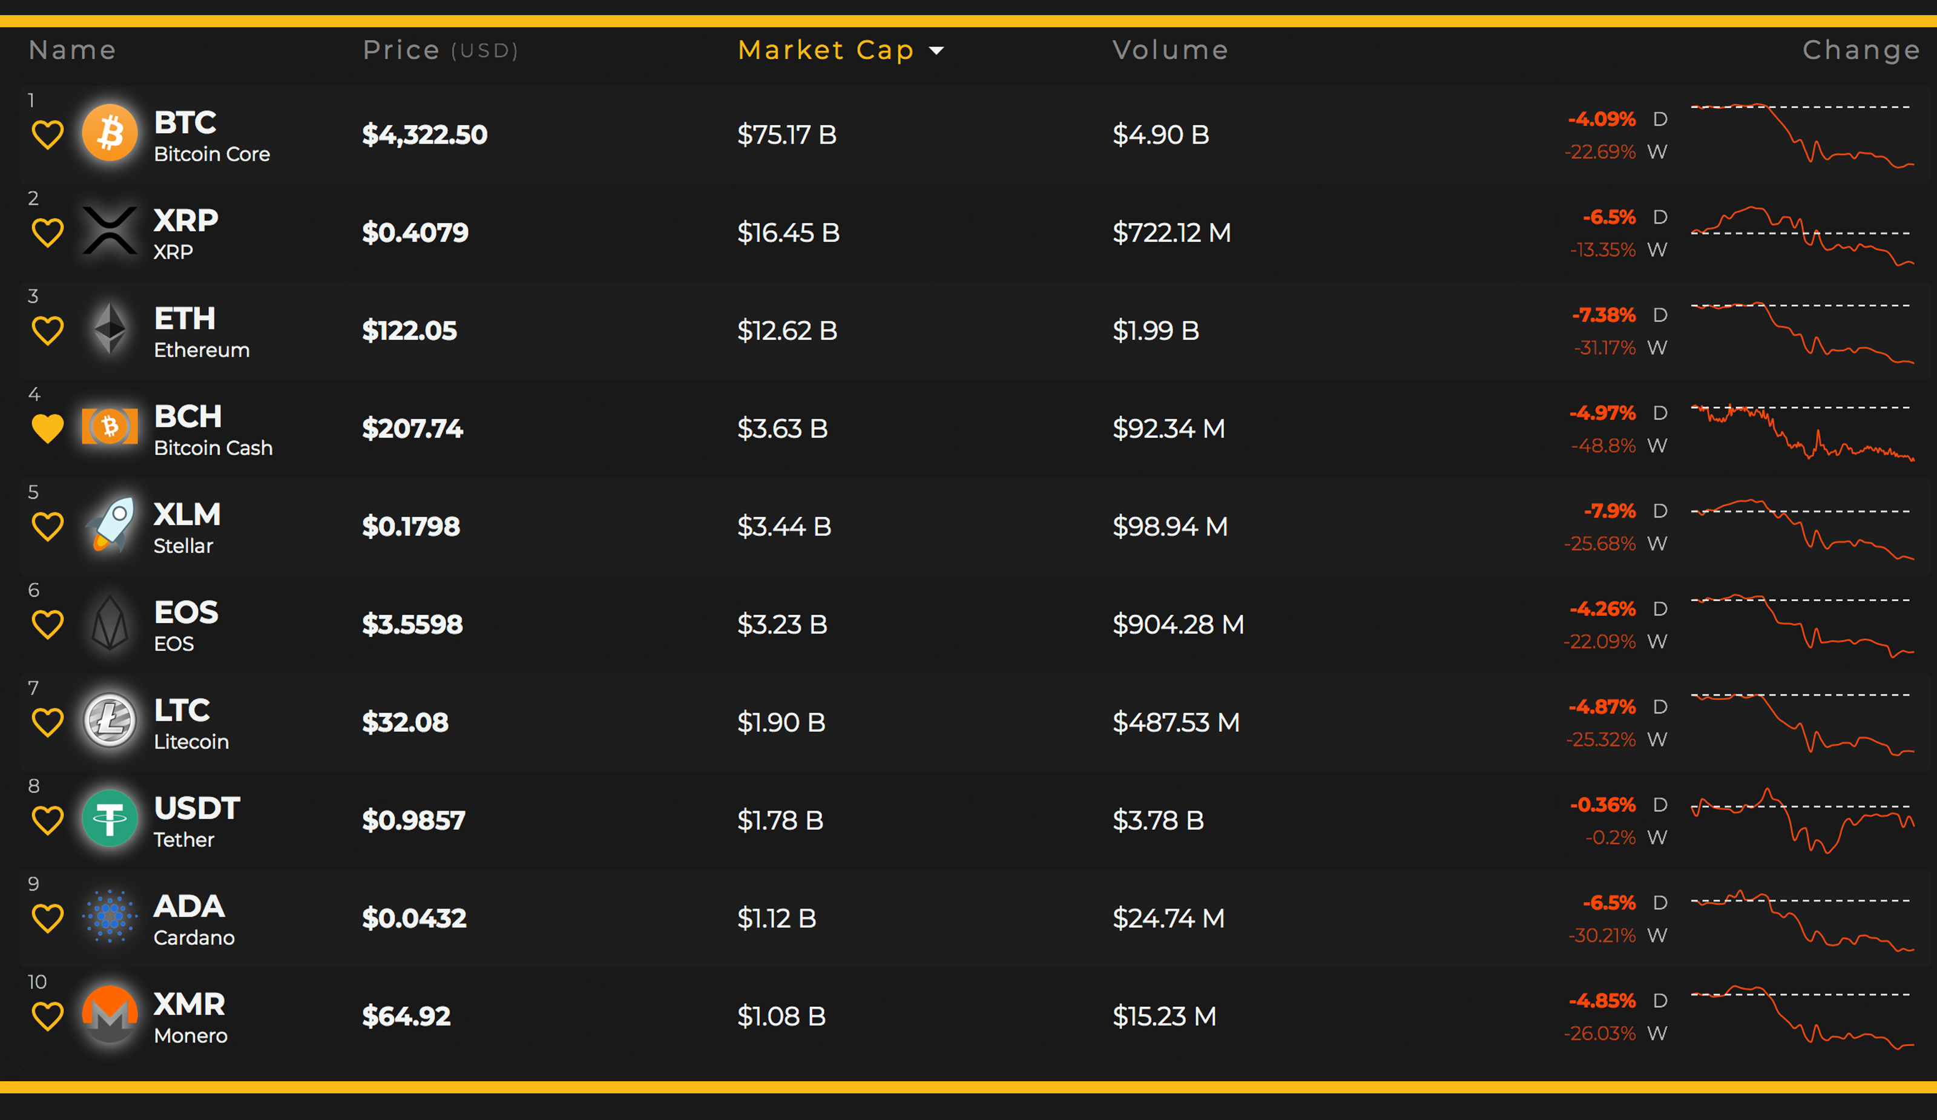The height and width of the screenshot is (1120, 1937).
Task: Sort by the Change column header
Action: (x=1862, y=50)
